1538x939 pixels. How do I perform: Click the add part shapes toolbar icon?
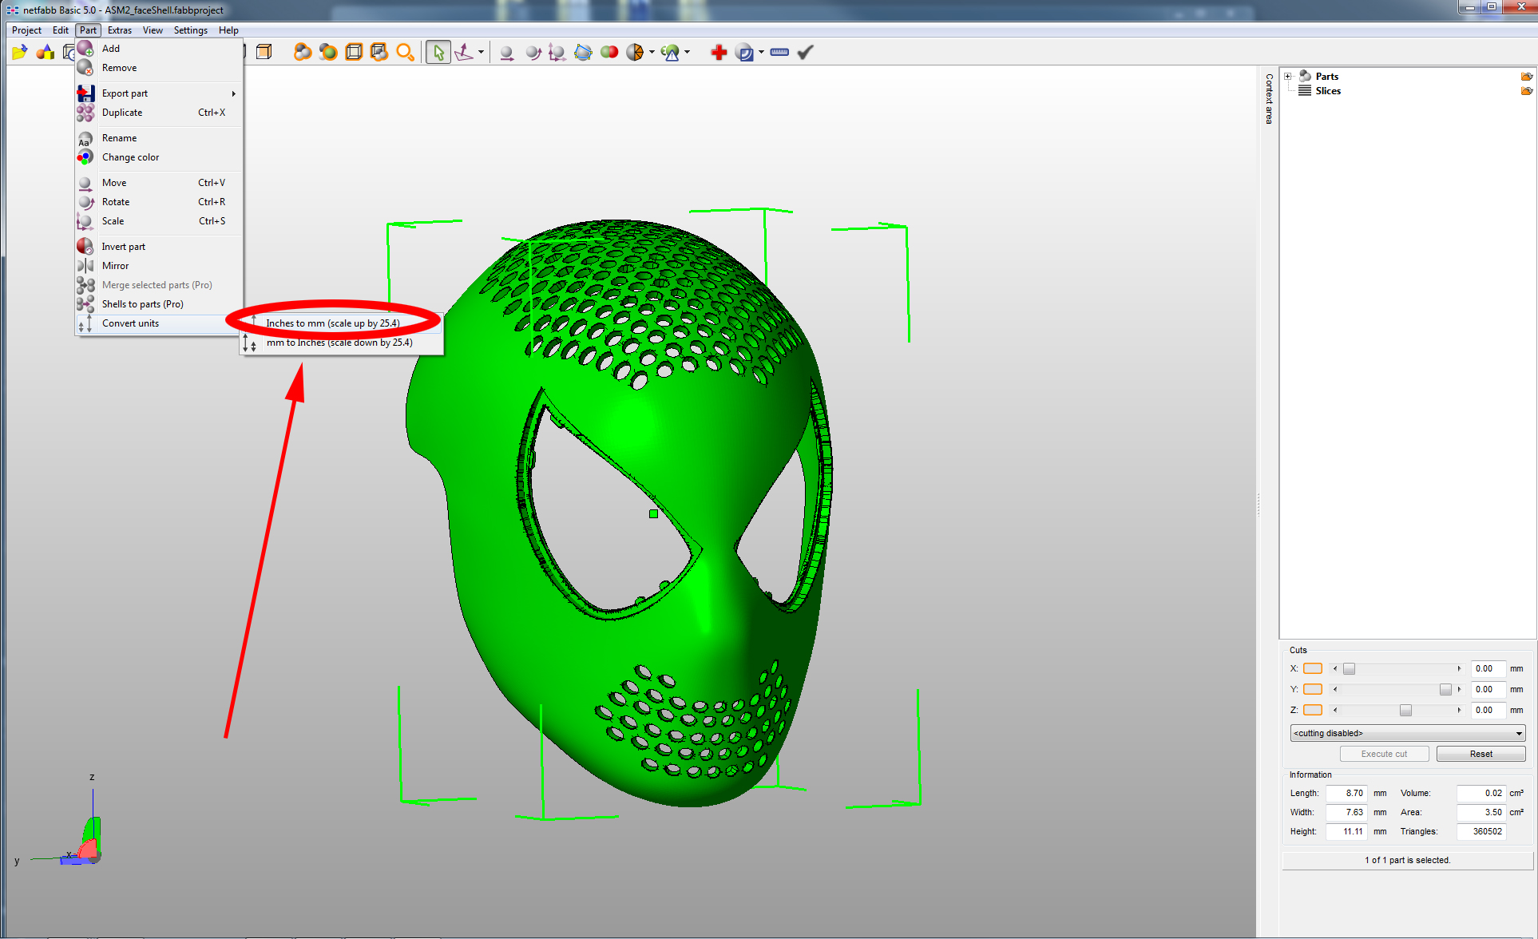pos(46,53)
